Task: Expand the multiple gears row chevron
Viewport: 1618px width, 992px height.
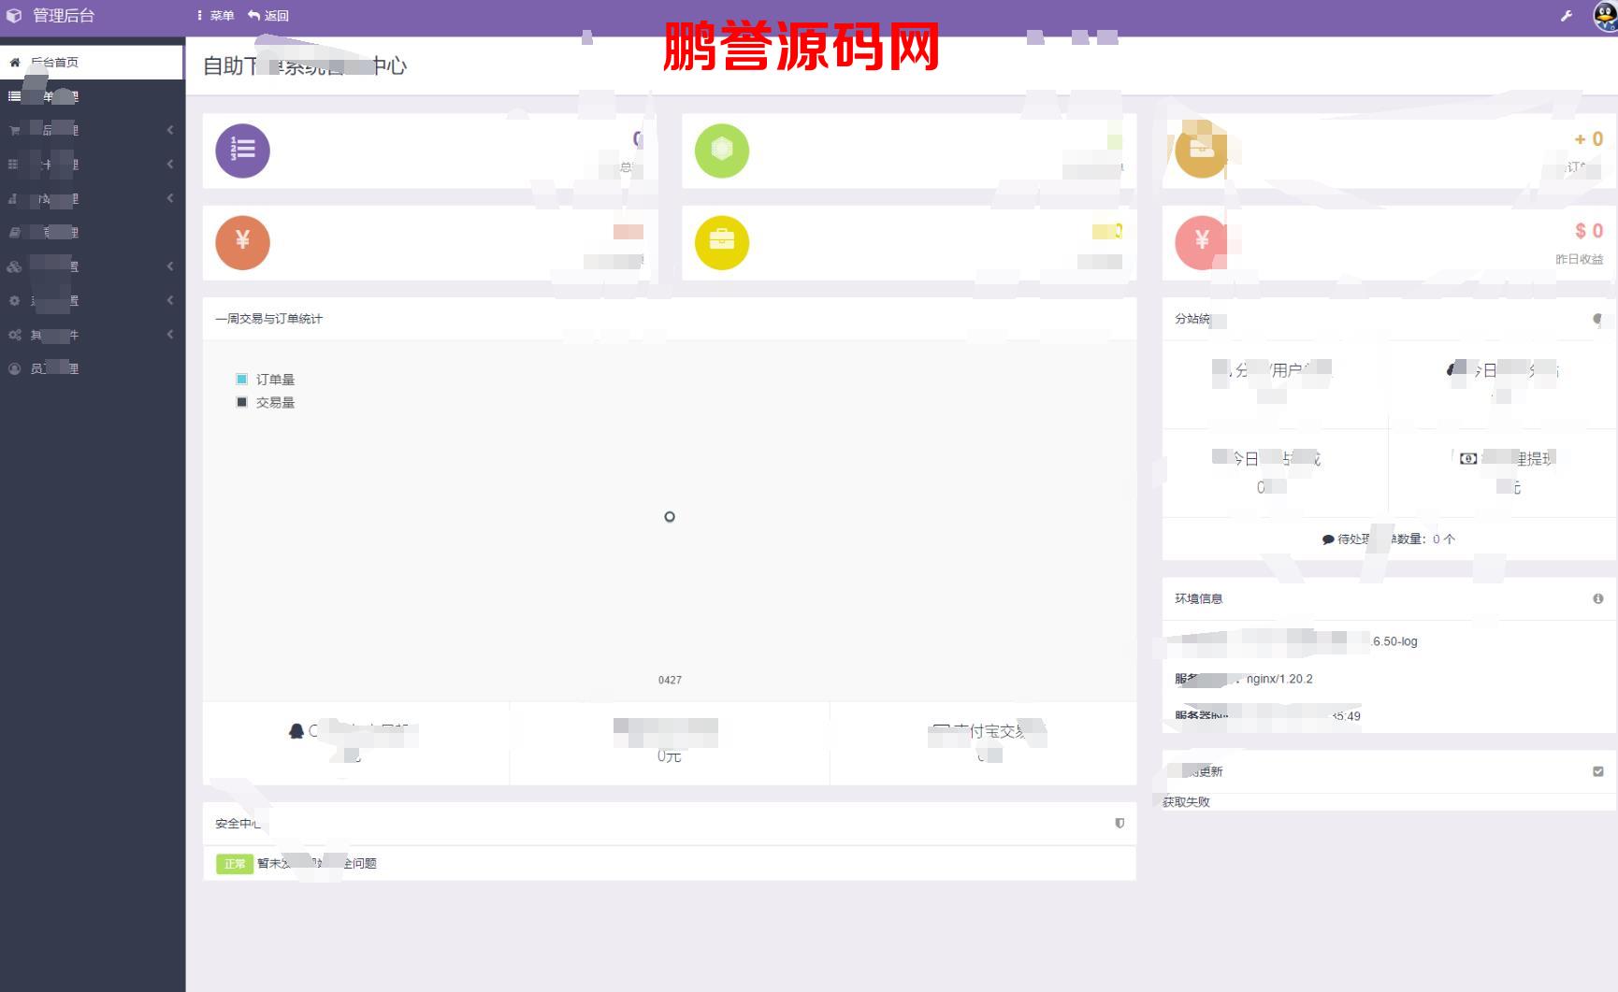Action: 170,335
